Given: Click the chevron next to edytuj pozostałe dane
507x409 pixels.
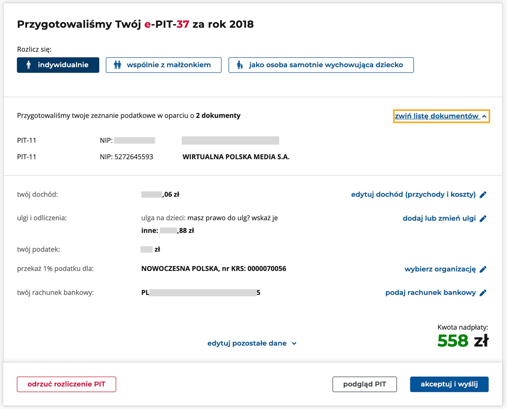Looking at the screenshot, I should [x=294, y=344].
